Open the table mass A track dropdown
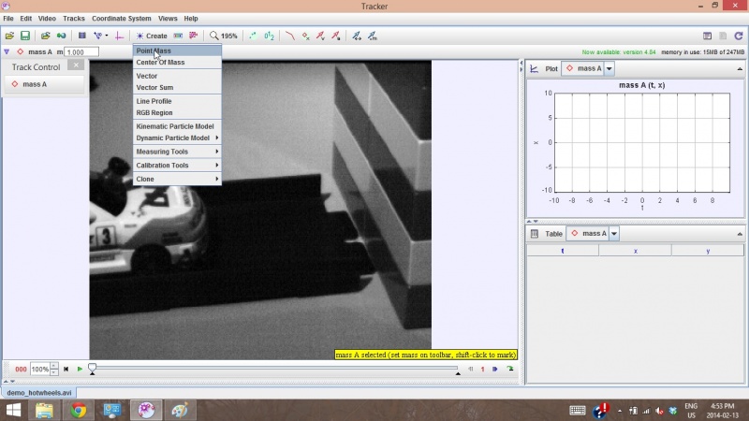The height and width of the screenshot is (421, 749). point(614,234)
